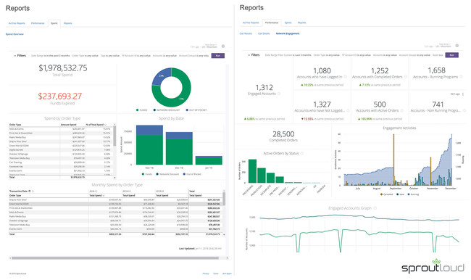Select Performance tab in the right report
Viewport: 471px width, 280px height.
[x=272, y=22]
